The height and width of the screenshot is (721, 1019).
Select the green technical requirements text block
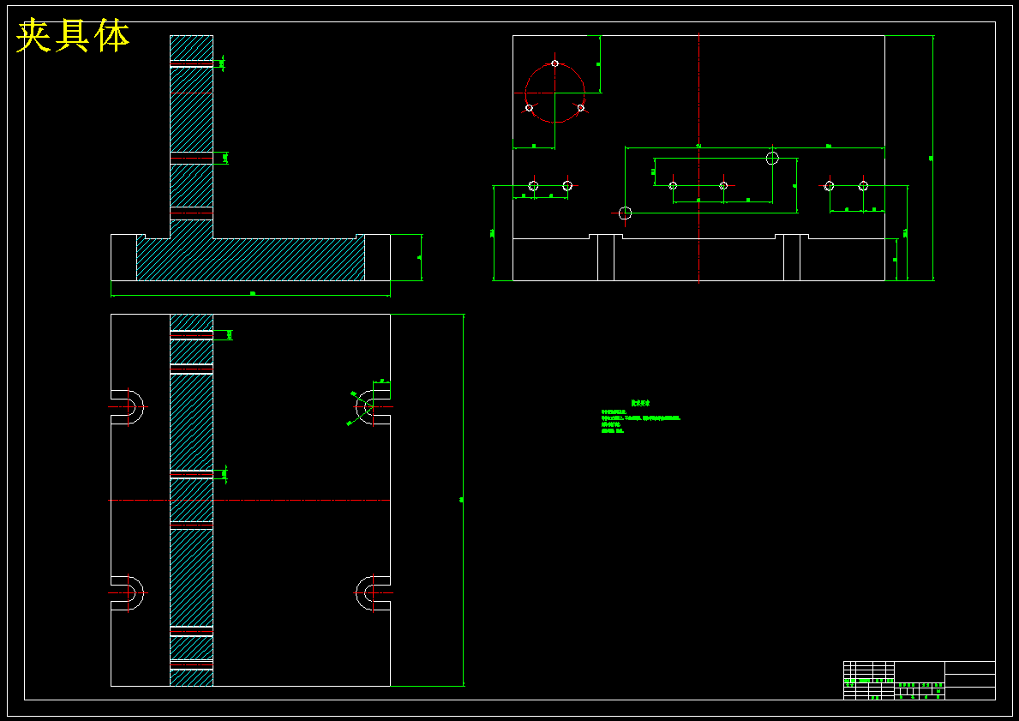641,417
